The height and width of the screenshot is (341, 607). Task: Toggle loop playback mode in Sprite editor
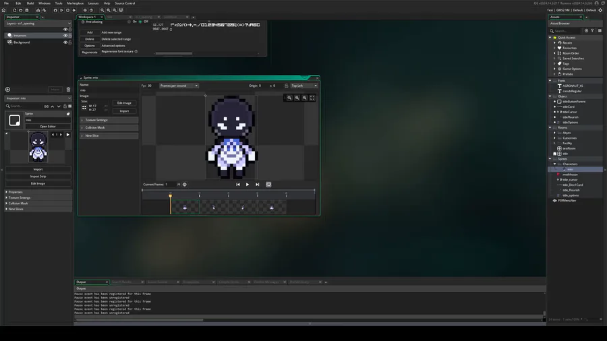pos(268,185)
